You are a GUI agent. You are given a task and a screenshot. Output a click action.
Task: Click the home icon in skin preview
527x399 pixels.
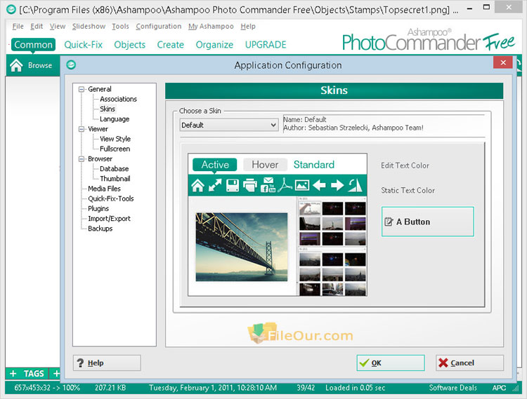tap(198, 185)
